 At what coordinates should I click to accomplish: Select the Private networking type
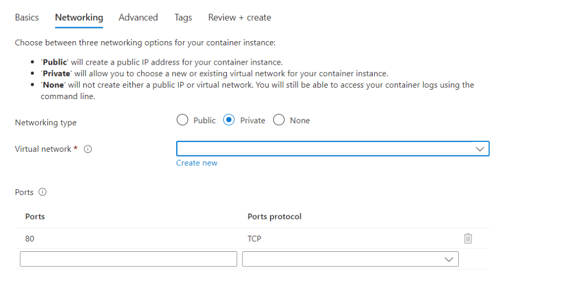pos(229,120)
